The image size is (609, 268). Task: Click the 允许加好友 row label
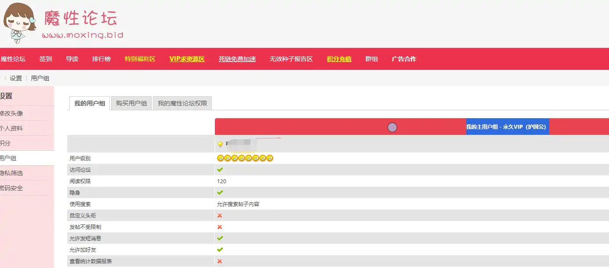coord(83,250)
